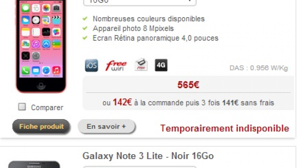This screenshot has height=168, width=299.
Task: Click green checkmark beside Nombreuses couleurs disponibles
Action: (85, 18)
